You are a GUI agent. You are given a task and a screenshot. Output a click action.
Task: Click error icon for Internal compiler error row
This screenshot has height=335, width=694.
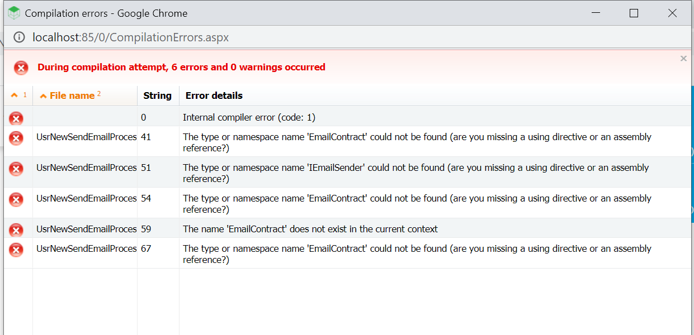point(16,118)
